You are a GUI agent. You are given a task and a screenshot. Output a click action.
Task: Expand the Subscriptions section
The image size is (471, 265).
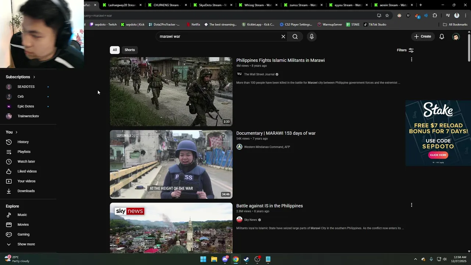pyautogui.click(x=21, y=77)
